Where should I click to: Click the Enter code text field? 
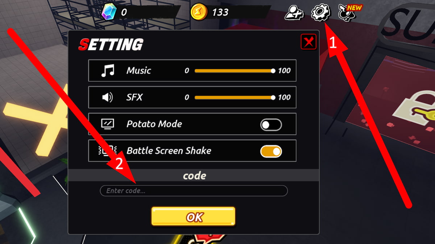tap(194, 191)
